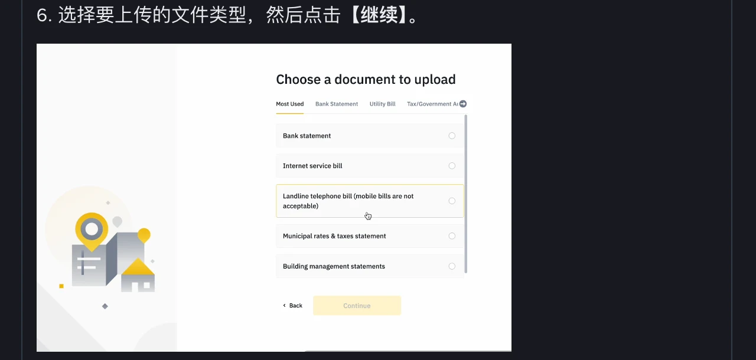The image size is (756, 360).
Task: Select Municipal rates & taxes statement radio
Action: coord(452,236)
